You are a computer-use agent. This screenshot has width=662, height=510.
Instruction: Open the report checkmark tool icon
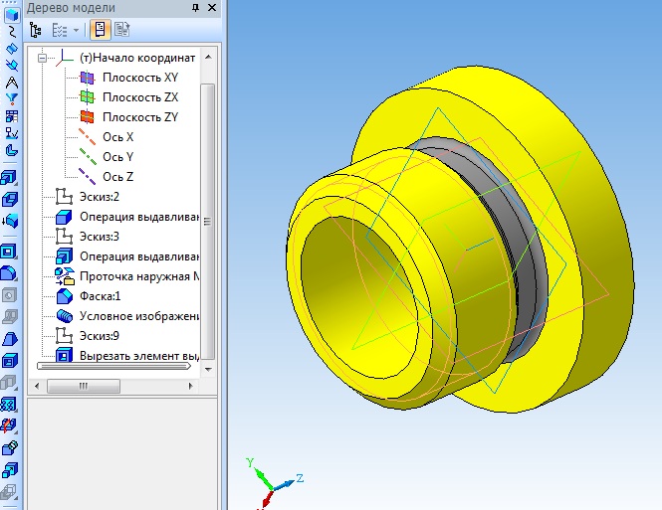[x=11, y=133]
